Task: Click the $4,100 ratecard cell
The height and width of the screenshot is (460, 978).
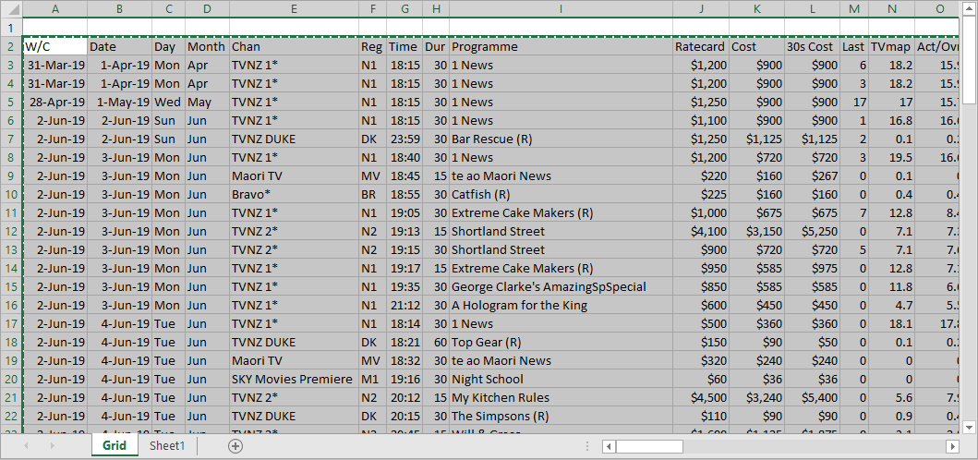Action: click(701, 231)
